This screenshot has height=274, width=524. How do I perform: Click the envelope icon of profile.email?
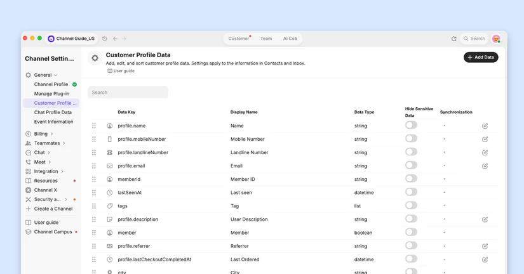pyautogui.click(x=110, y=166)
